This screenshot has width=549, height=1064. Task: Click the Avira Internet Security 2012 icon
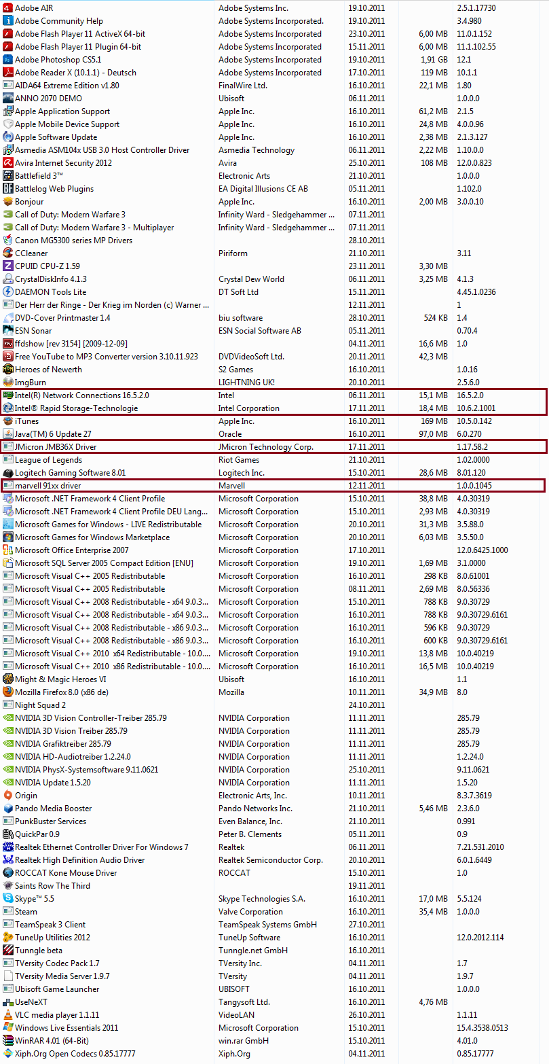click(x=8, y=163)
